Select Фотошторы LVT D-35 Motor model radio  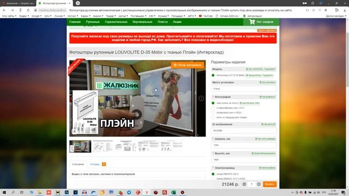point(213,75)
